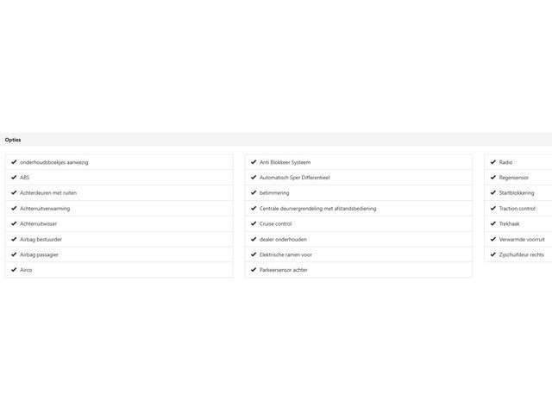Click the Achterdeuren met ruiten option
Image resolution: width=552 pixels, height=414 pixels.
pyautogui.click(x=119, y=193)
